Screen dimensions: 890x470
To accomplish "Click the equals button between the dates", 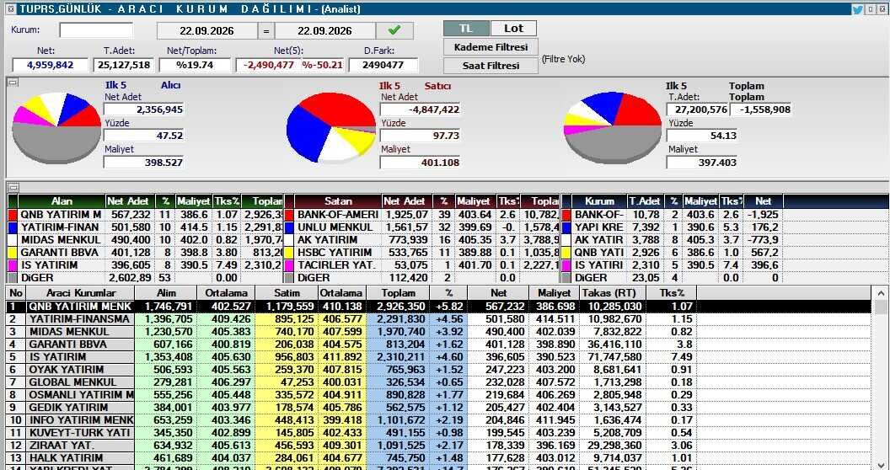I will [266, 30].
